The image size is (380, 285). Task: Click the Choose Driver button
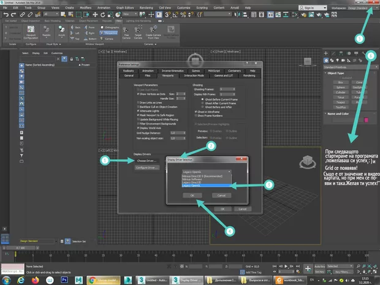coord(146,161)
